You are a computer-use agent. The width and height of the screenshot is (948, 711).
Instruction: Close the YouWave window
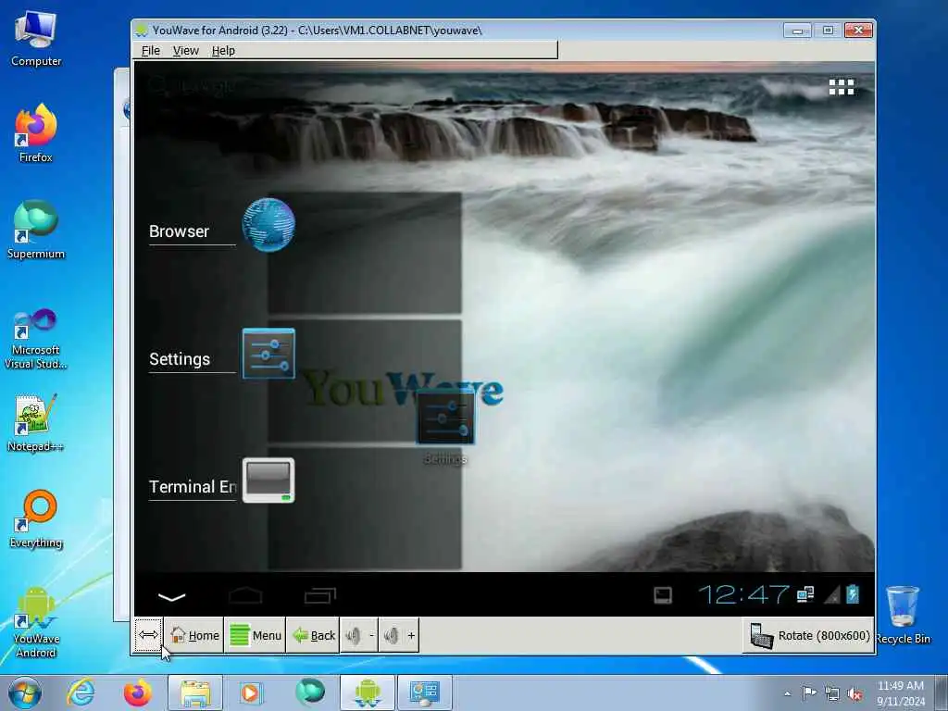(858, 31)
